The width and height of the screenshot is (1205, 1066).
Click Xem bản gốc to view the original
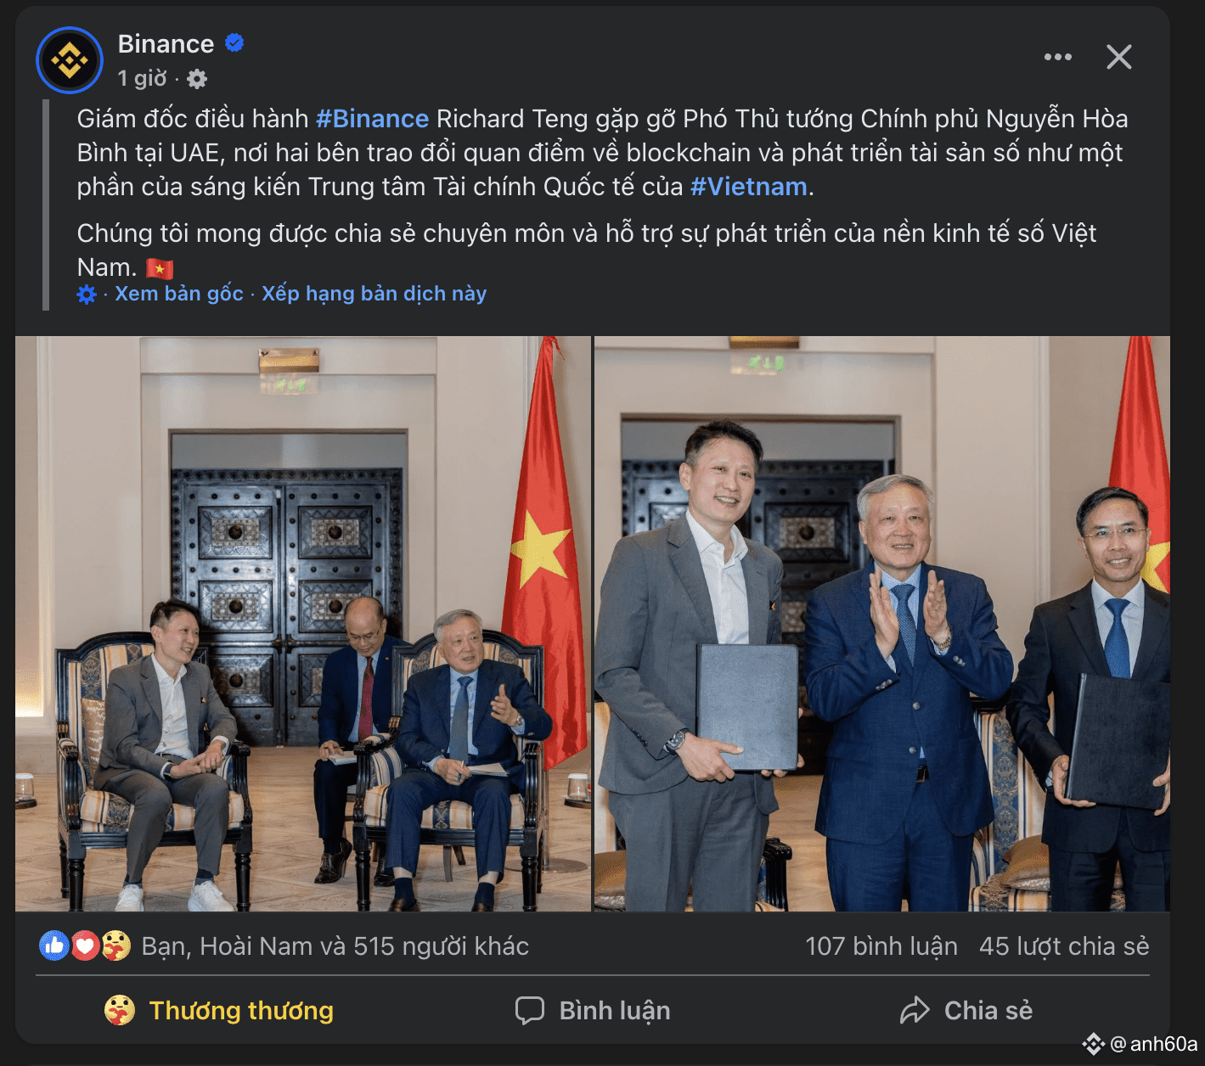(179, 294)
